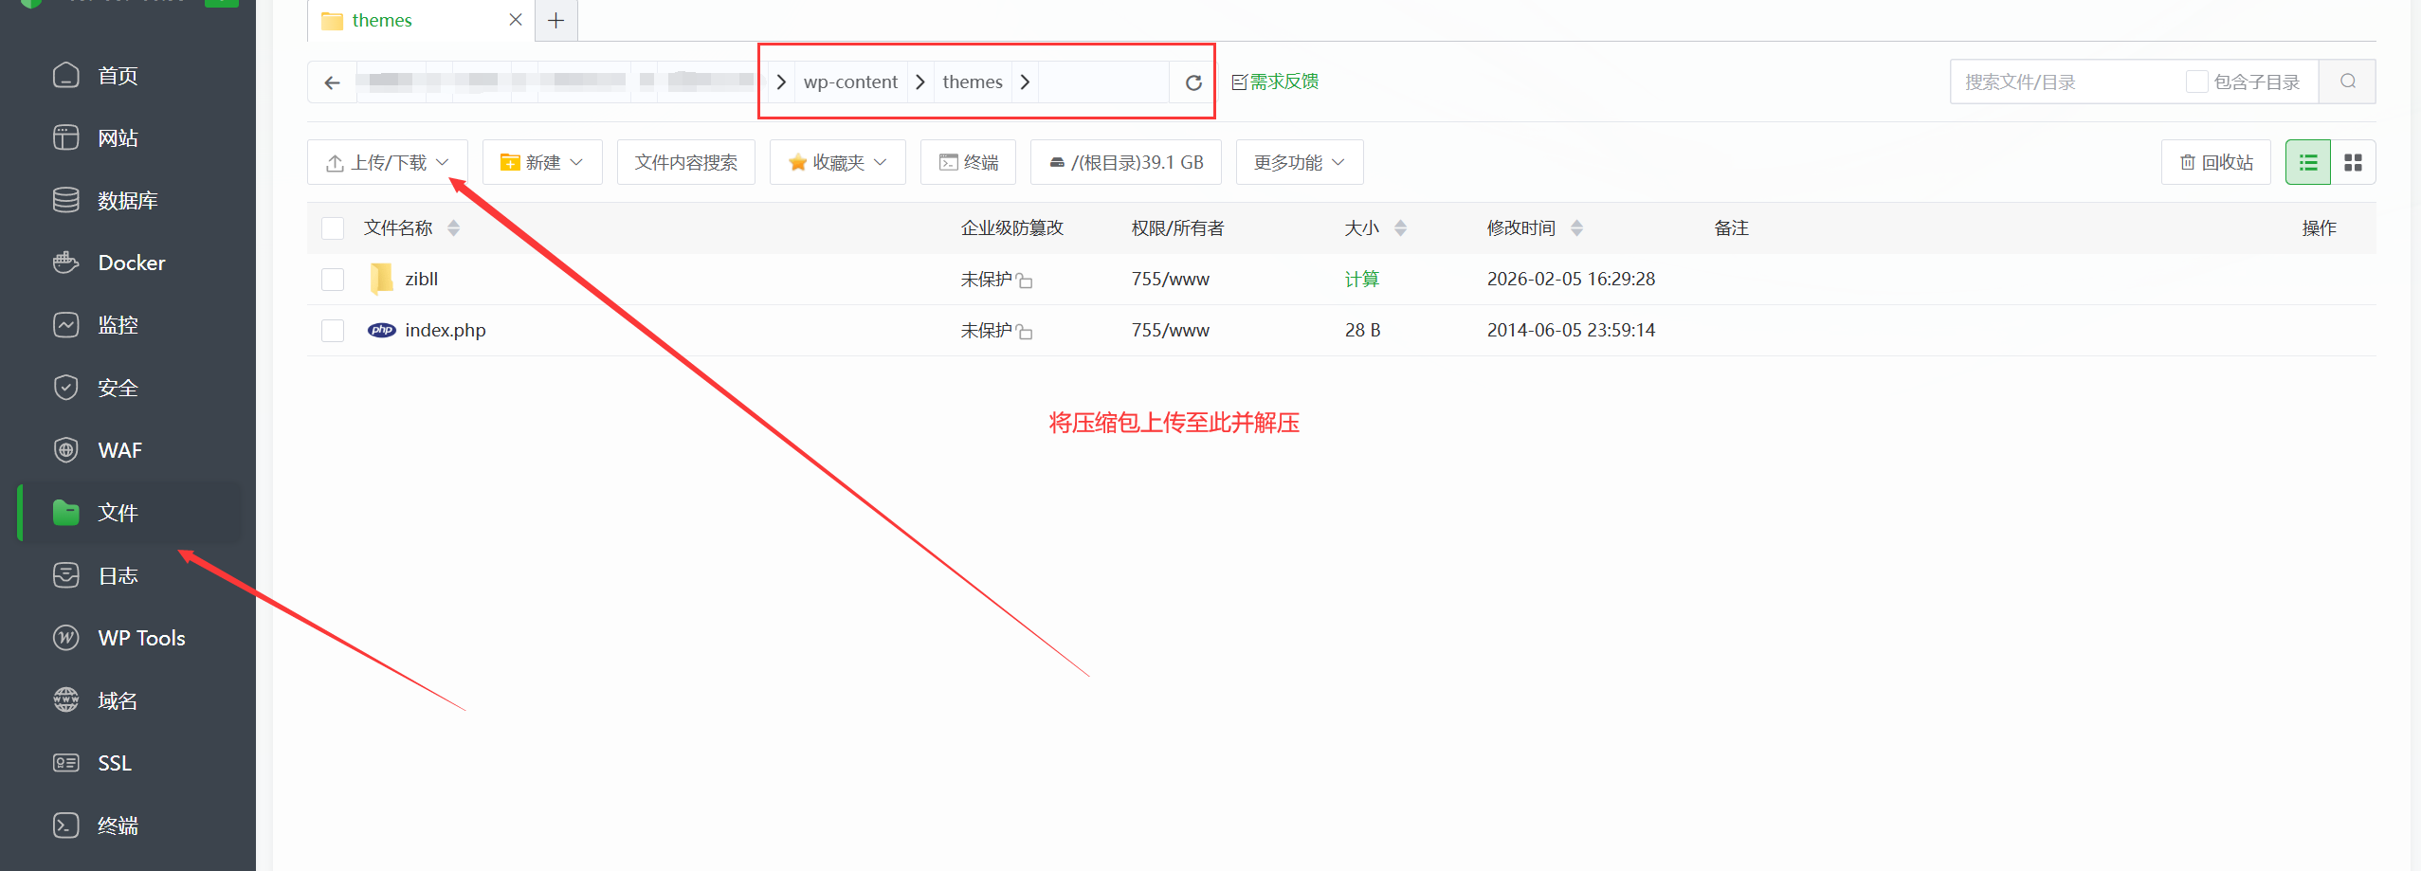Open the SSL section in sidebar

113,762
